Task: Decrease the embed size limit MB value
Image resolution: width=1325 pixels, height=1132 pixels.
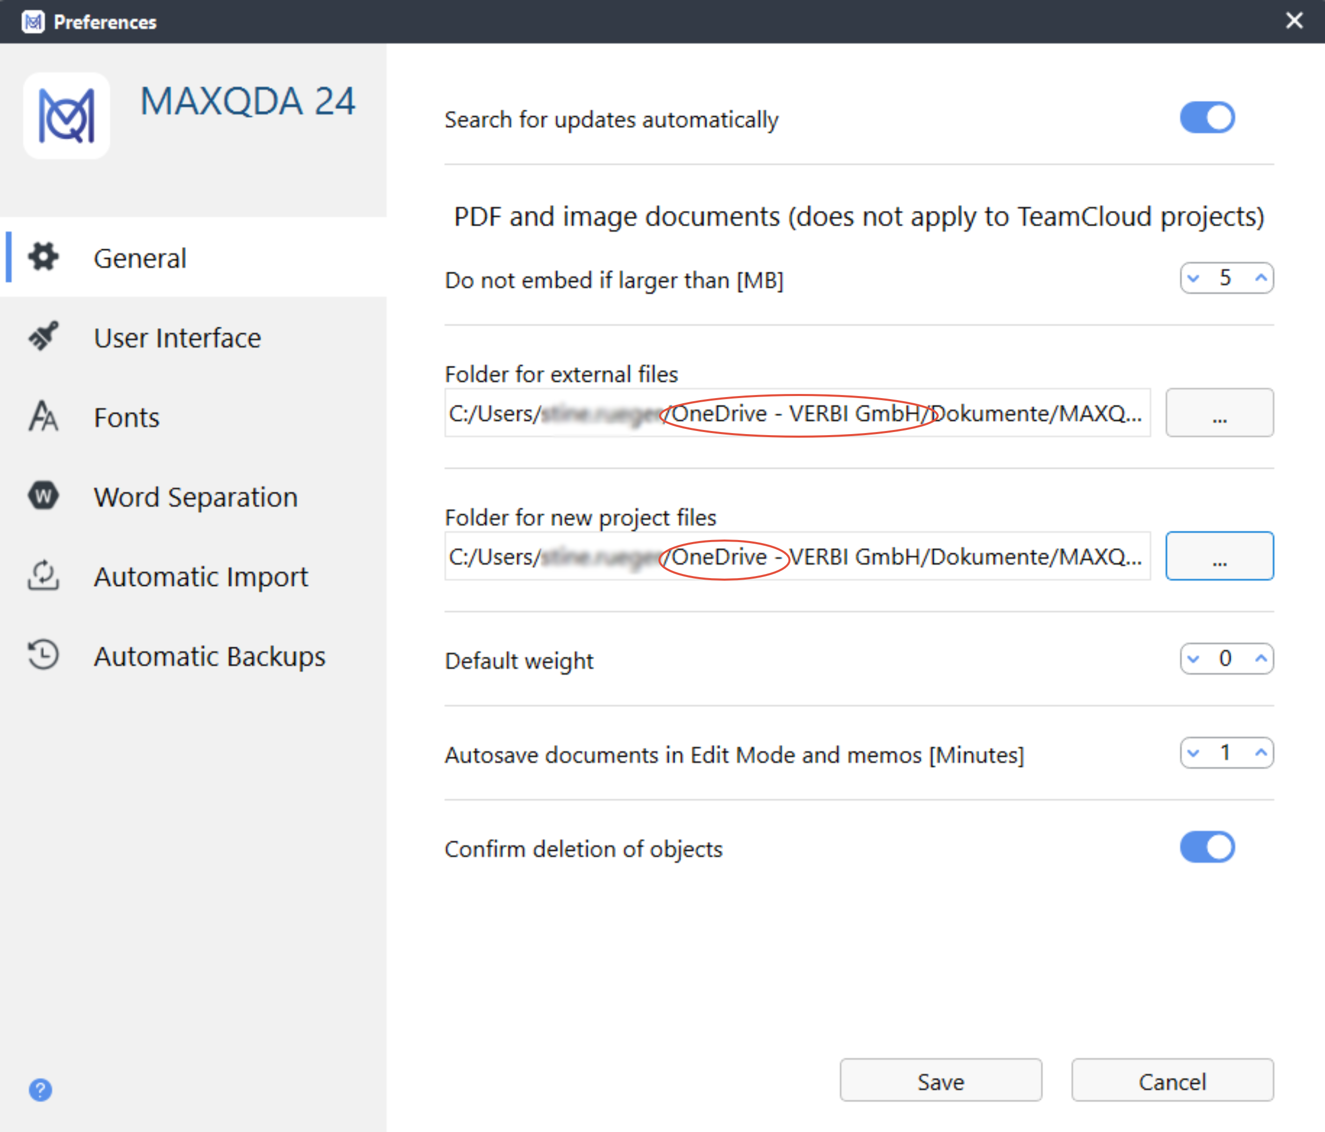Action: point(1193,278)
